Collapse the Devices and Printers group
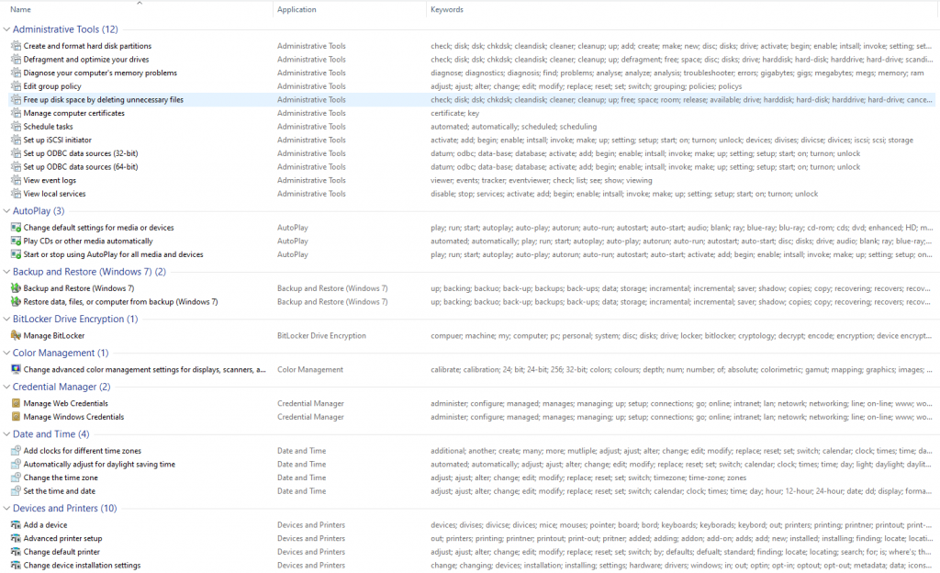This screenshot has height=573, width=940. [x=6, y=509]
